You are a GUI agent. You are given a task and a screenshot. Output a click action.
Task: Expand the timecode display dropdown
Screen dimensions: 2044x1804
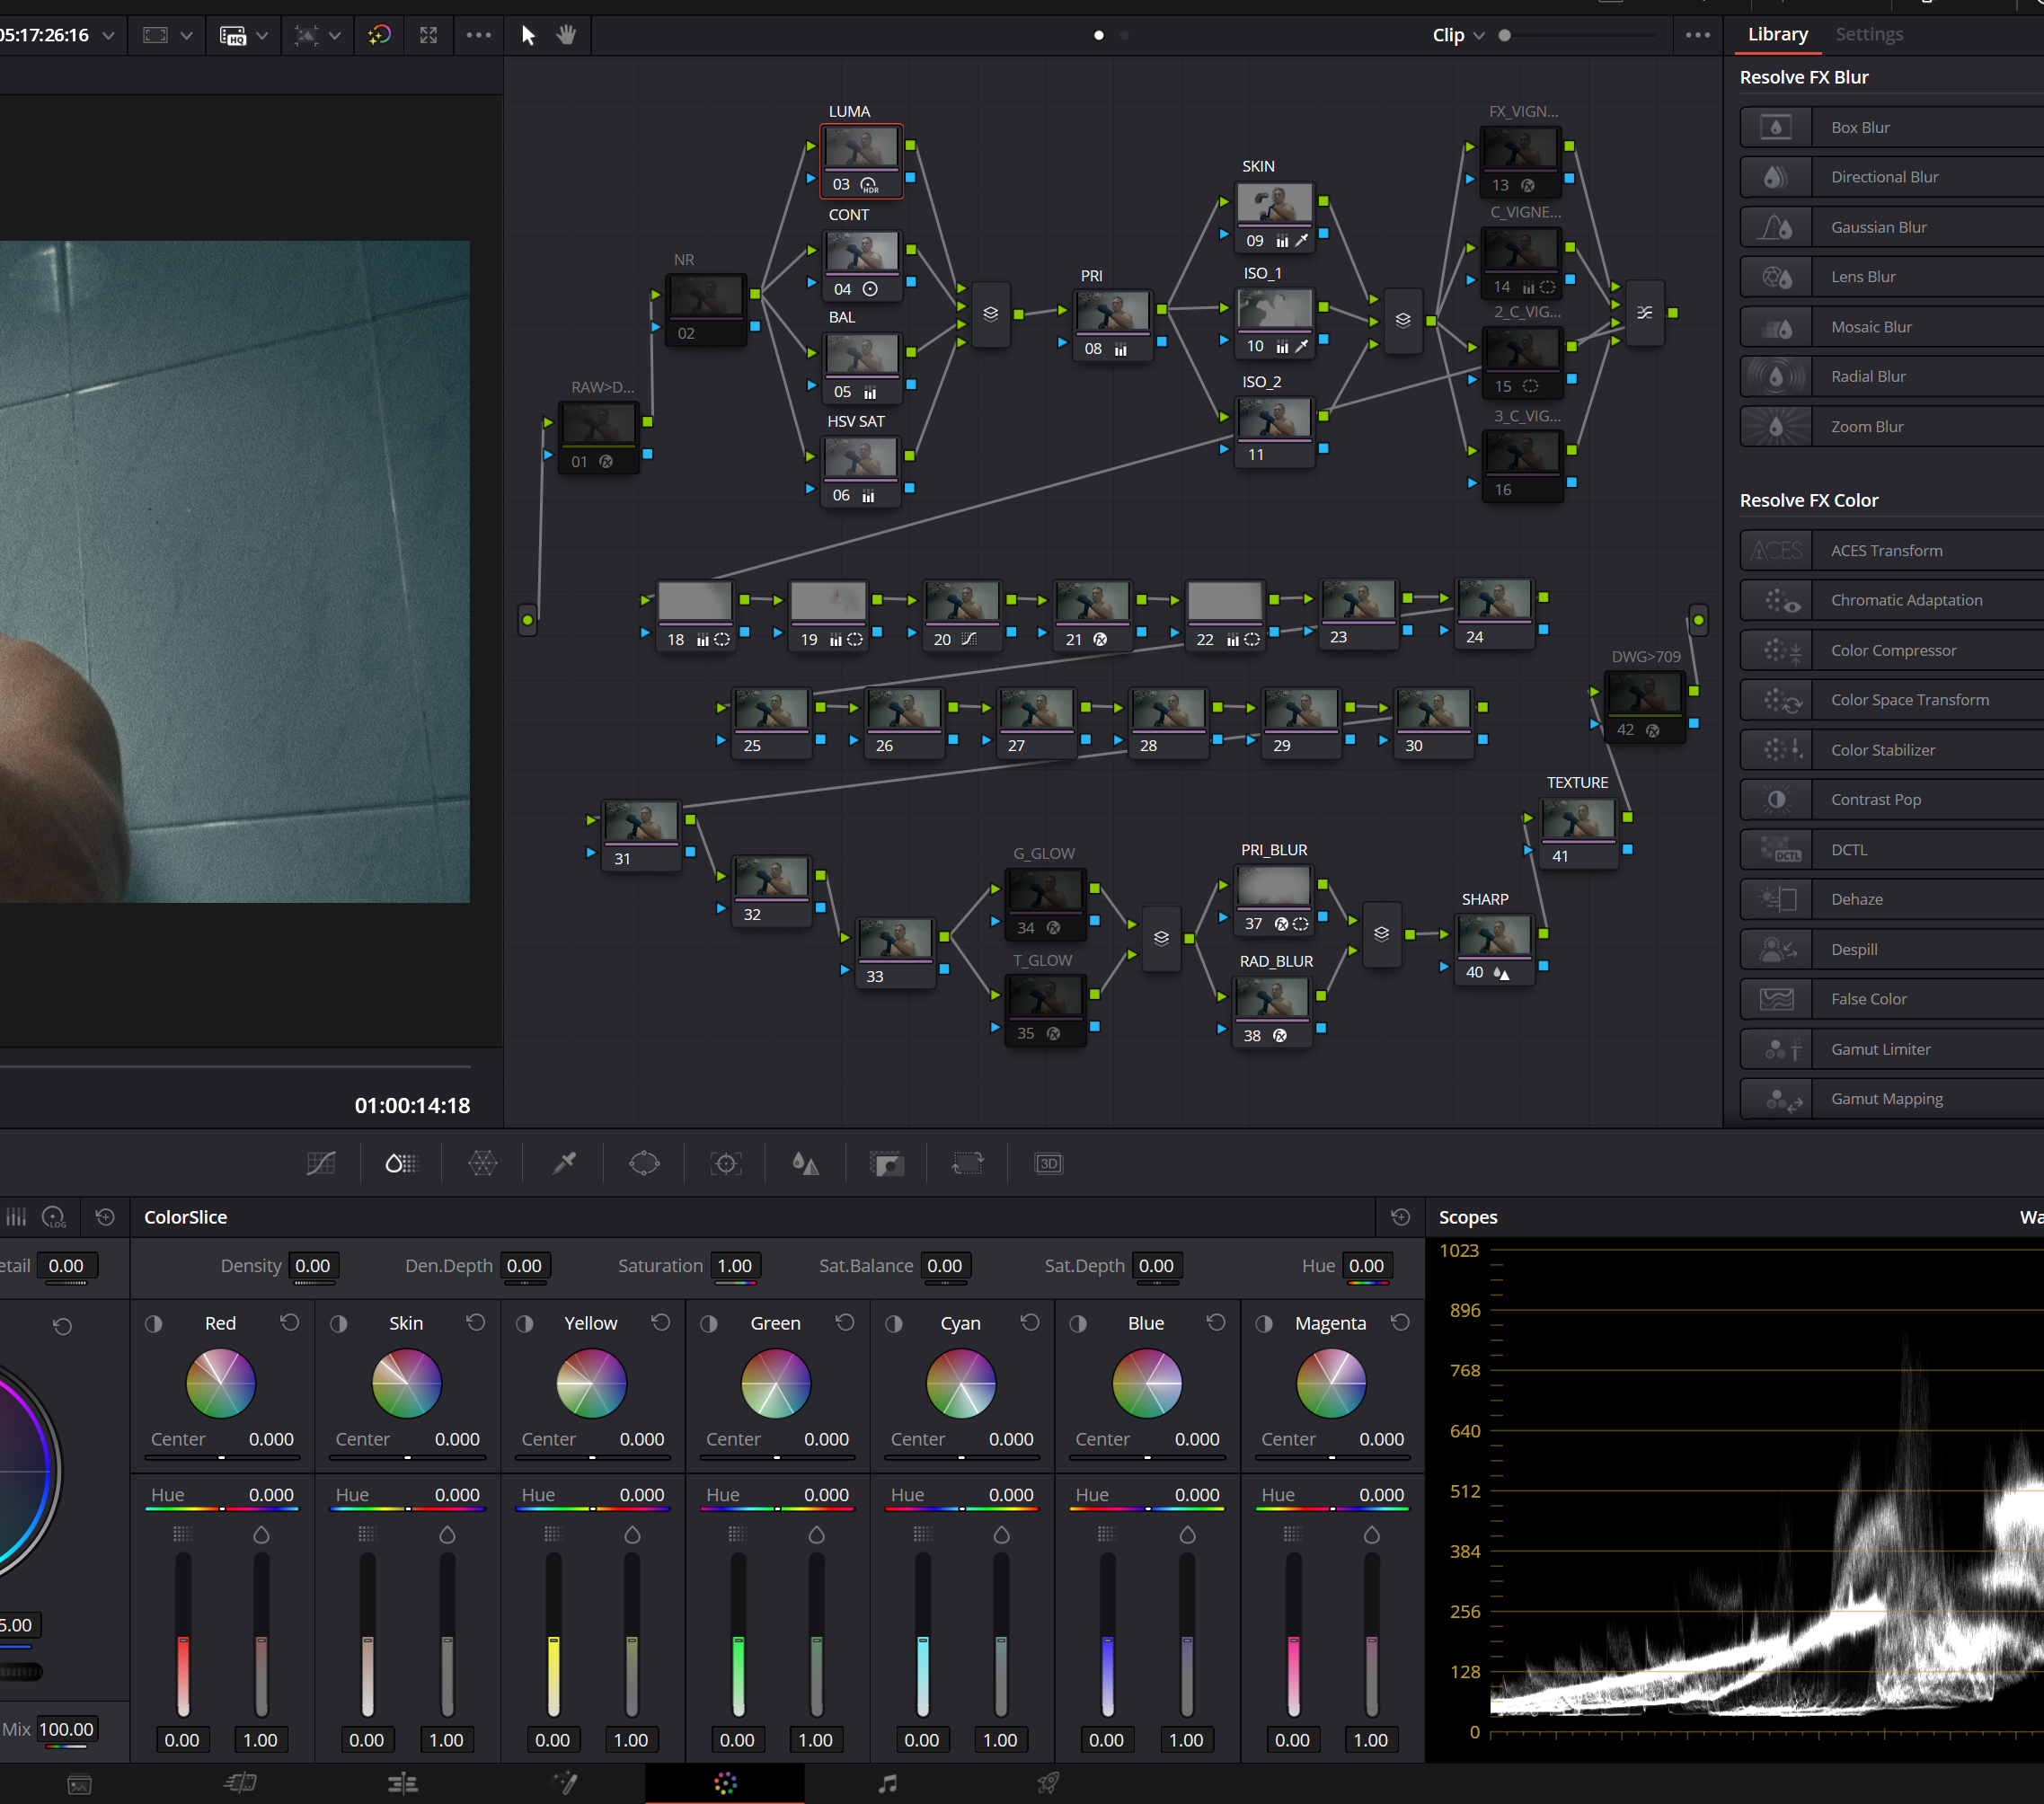(108, 35)
